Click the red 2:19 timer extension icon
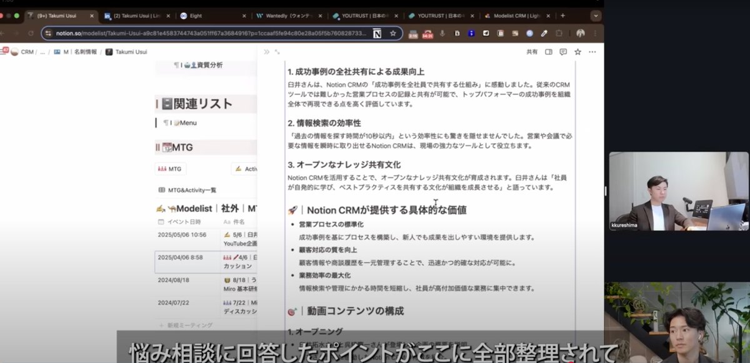The image size is (750, 363). pos(413,34)
